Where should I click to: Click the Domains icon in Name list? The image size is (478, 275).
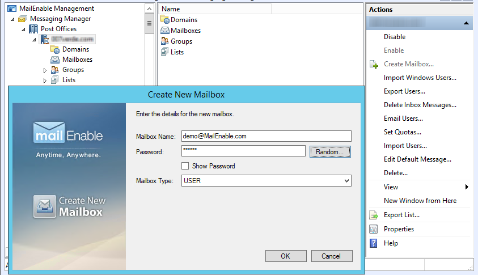[164, 20]
